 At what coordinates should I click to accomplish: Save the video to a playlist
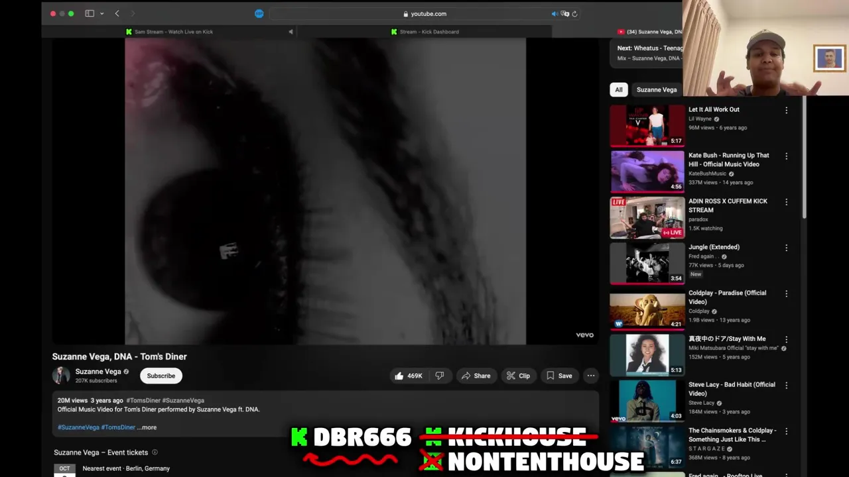[x=559, y=376]
